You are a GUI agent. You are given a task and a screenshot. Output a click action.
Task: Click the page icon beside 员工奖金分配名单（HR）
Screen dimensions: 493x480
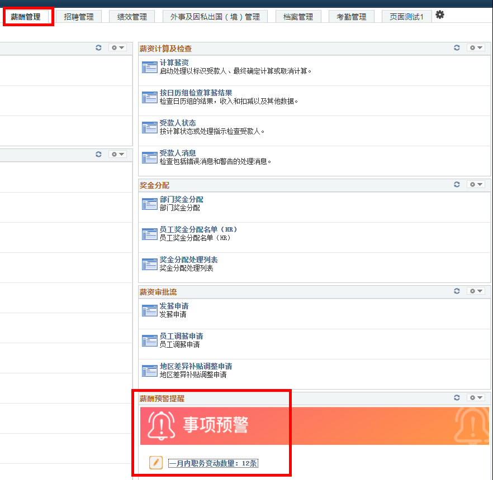click(x=150, y=234)
